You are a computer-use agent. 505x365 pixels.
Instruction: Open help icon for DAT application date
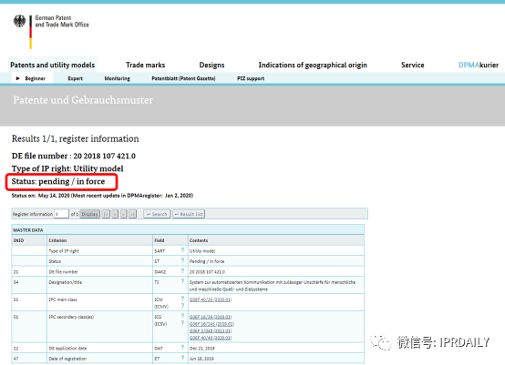[182, 348]
